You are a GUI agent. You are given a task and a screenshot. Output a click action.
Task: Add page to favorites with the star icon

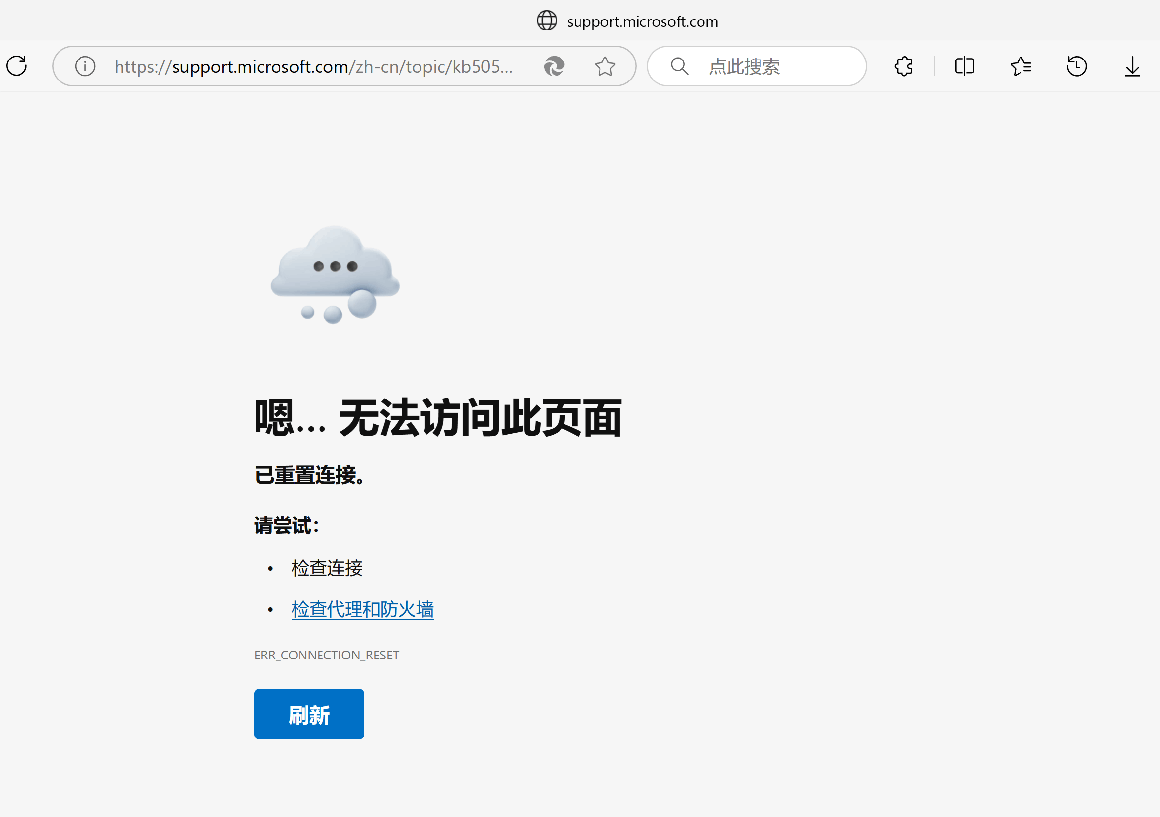pos(605,66)
